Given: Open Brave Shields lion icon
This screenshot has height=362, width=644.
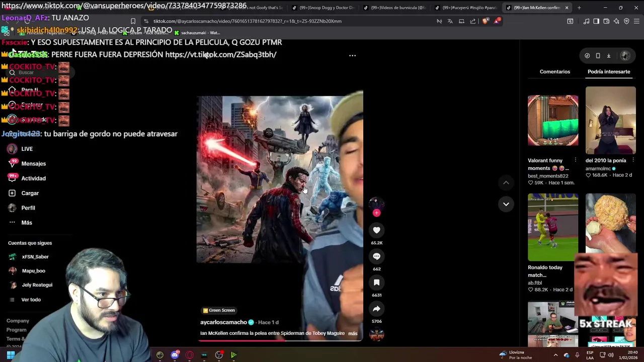Looking at the screenshot, I should pos(485,21).
